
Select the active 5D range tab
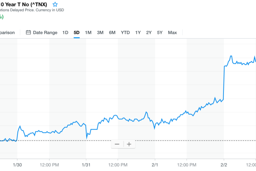[x=76, y=32]
